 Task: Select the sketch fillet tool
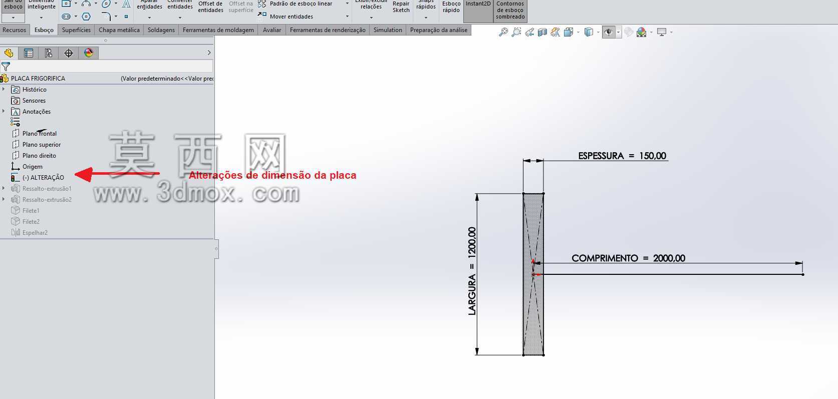click(x=106, y=17)
